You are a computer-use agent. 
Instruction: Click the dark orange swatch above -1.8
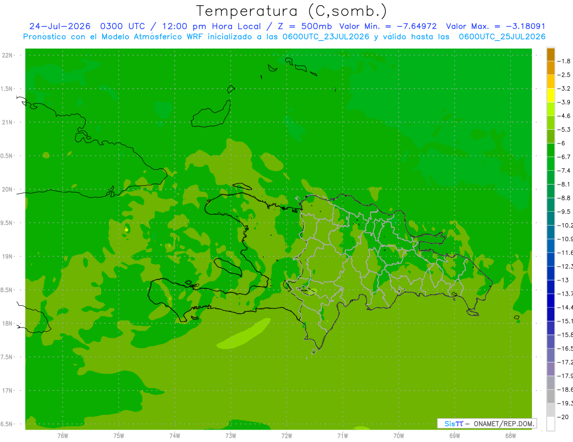[x=551, y=54]
